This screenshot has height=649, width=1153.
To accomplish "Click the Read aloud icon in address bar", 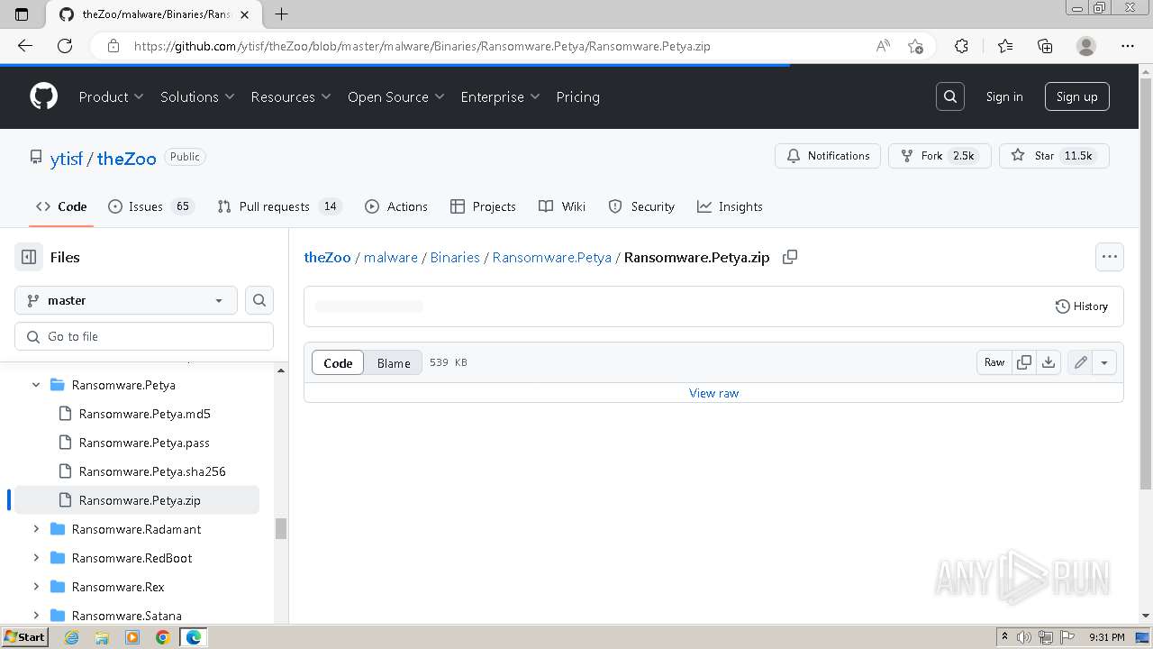I will pos(883,46).
